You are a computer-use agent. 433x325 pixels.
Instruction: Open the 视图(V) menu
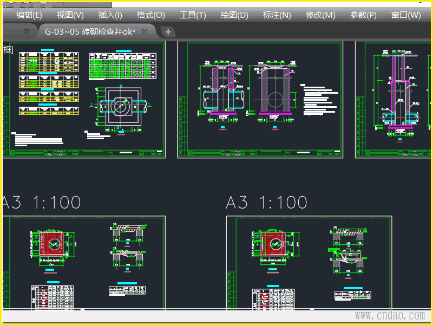click(70, 15)
